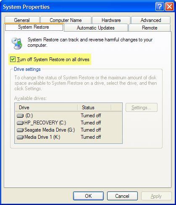Click the Drive column header
The image size is (176, 205).
tap(46, 108)
